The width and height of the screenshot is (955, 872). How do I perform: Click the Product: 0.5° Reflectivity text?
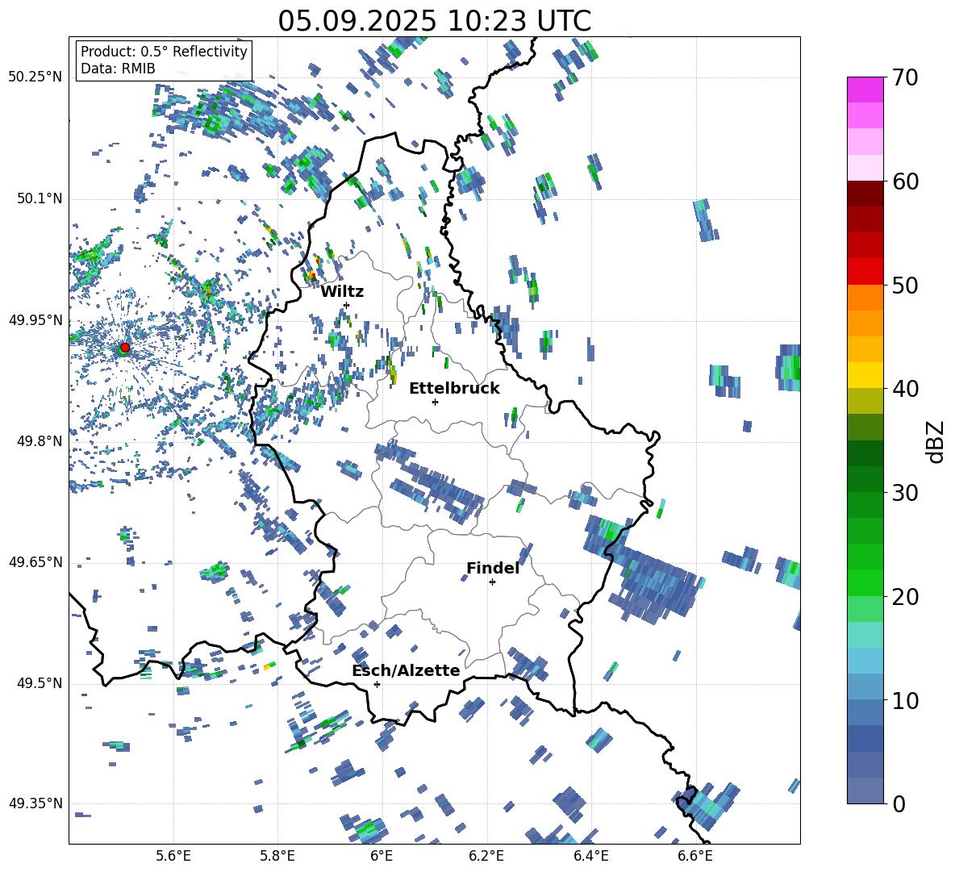coord(164,52)
